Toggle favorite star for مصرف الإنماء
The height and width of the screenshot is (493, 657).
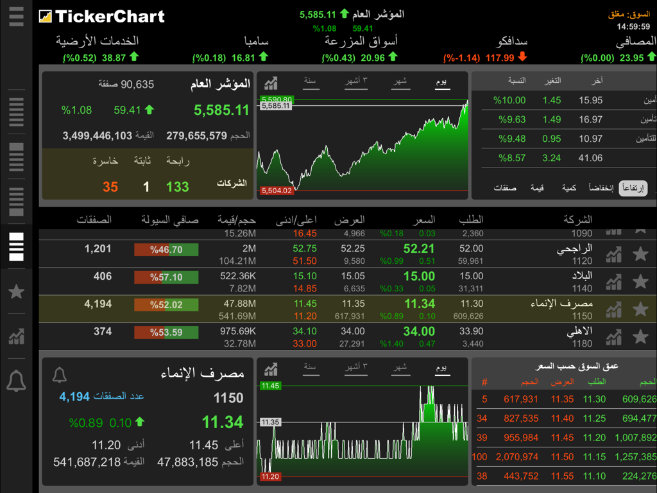tap(640, 309)
